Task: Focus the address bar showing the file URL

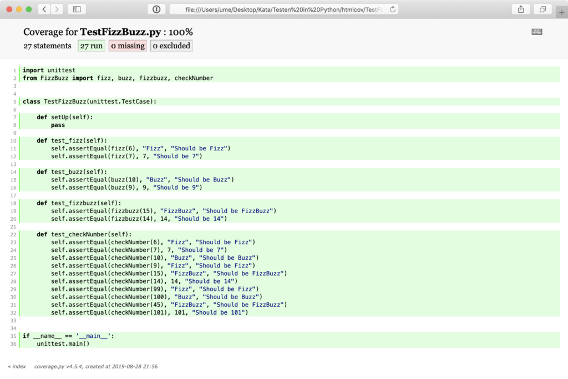Action: (283, 9)
